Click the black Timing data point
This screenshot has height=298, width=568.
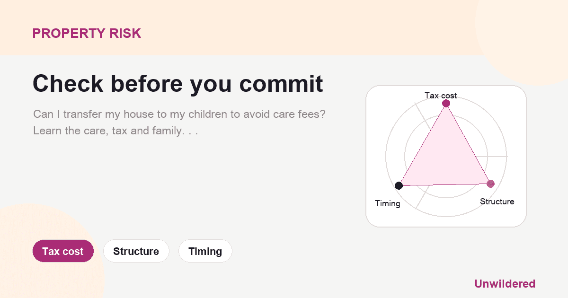tap(399, 185)
